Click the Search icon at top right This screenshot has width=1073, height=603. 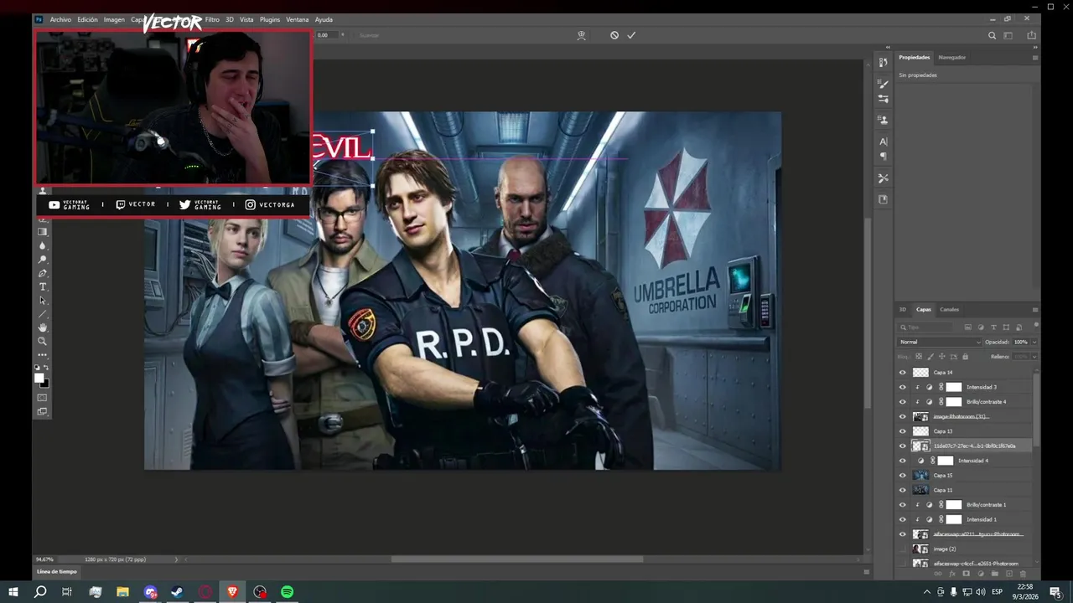click(x=992, y=35)
